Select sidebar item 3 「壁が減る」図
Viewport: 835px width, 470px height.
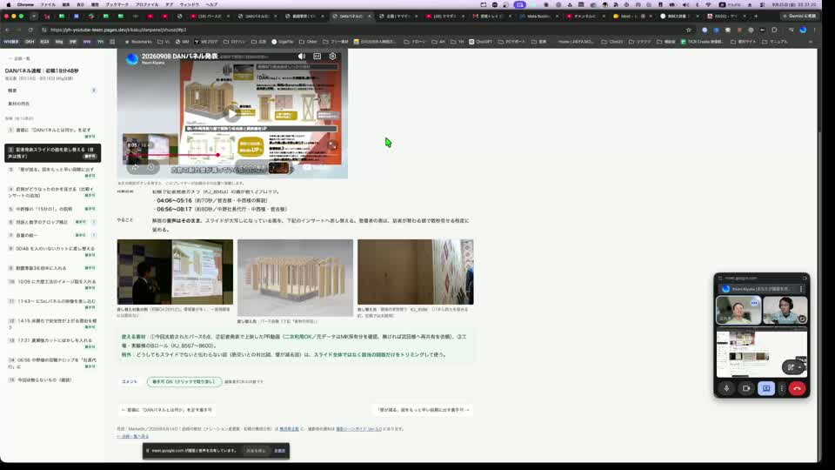click(x=51, y=171)
